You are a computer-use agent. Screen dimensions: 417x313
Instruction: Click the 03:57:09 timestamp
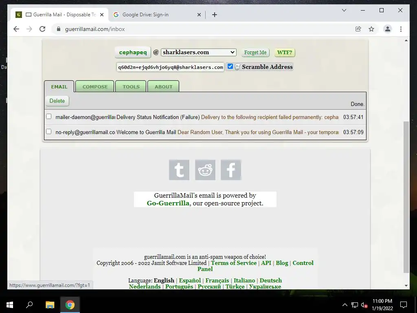(353, 132)
